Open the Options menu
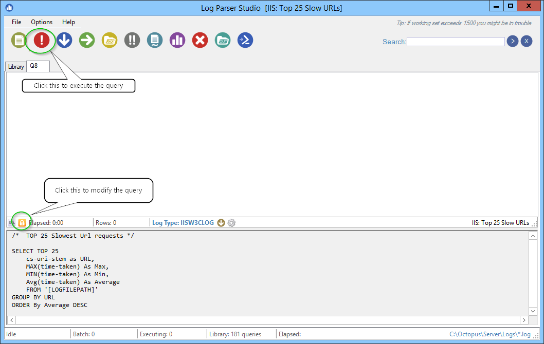Image resolution: width=544 pixels, height=344 pixels. [x=42, y=22]
